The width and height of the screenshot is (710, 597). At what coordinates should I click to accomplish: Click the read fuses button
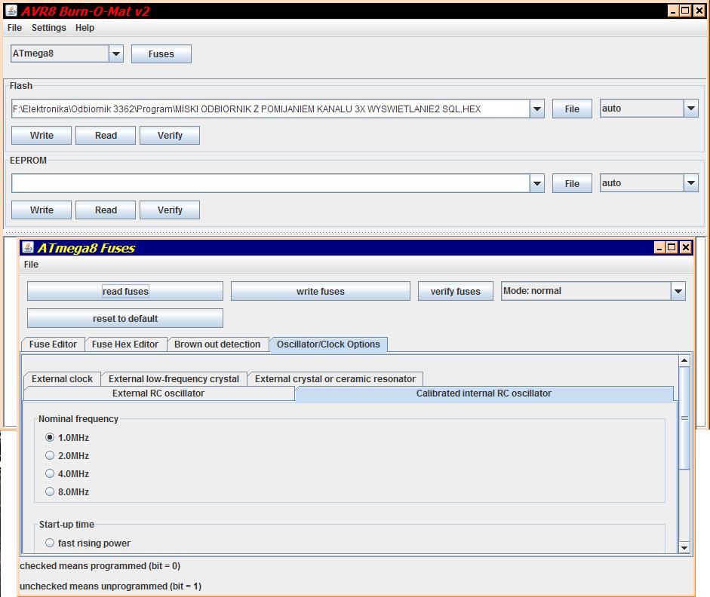[x=125, y=291]
